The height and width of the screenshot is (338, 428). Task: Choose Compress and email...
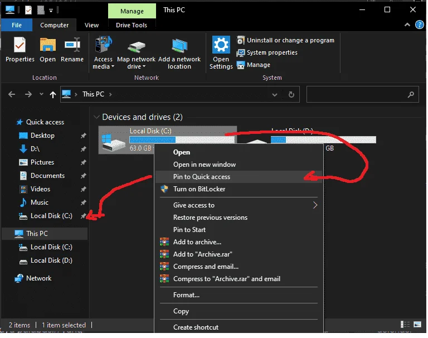click(x=239, y=267)
